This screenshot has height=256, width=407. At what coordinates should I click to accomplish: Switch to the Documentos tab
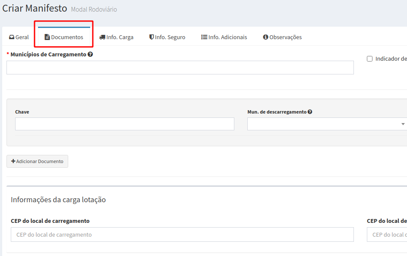coord(64,37)
